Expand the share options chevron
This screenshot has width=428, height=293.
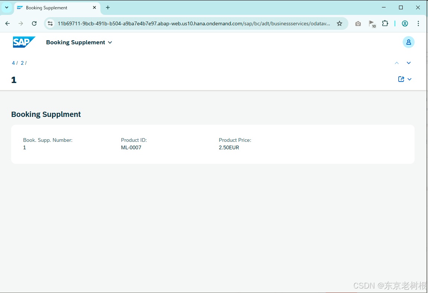[409, 79]
